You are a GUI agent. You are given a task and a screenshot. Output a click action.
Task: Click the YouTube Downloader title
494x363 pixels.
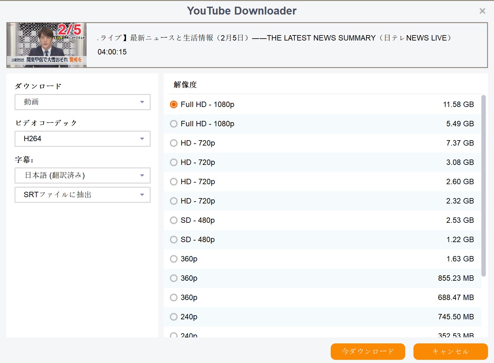tap(242, 11)
